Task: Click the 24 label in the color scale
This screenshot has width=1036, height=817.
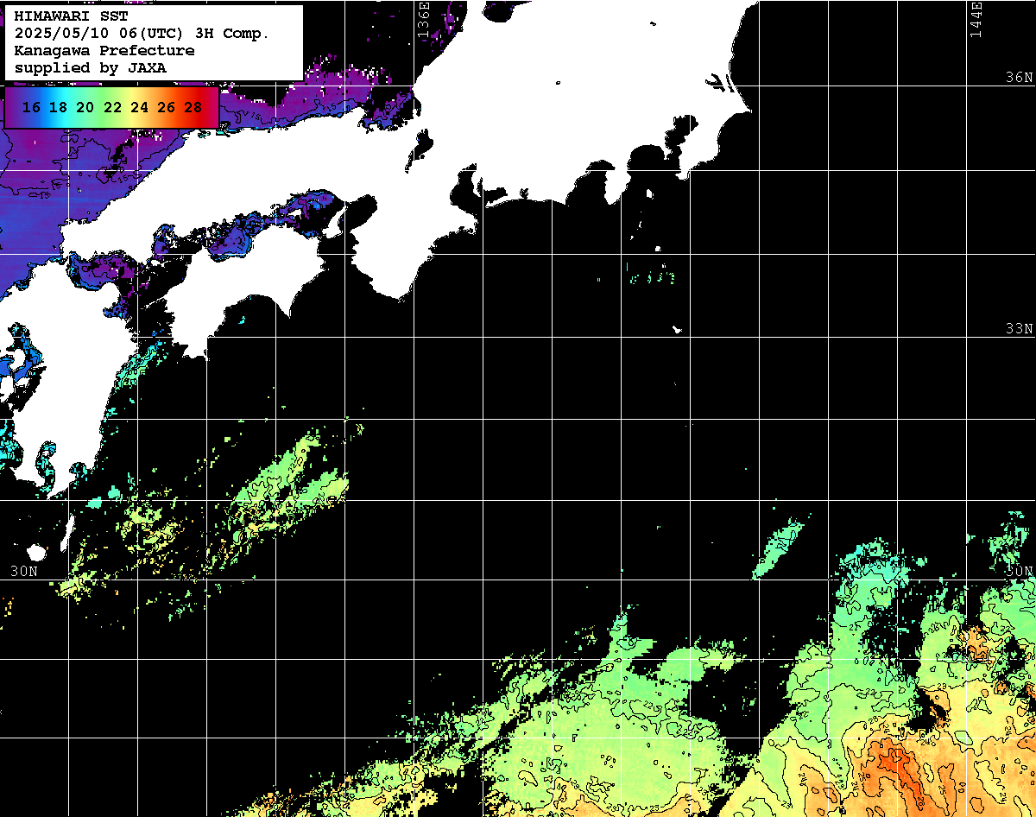Action: (139, 108)
